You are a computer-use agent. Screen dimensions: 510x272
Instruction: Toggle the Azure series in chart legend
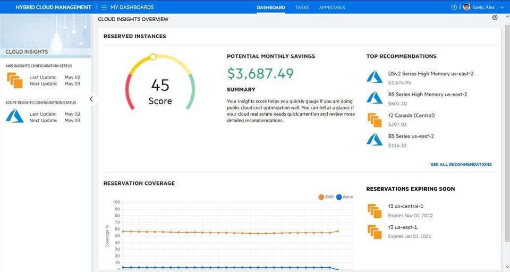[x=344, y=197]
